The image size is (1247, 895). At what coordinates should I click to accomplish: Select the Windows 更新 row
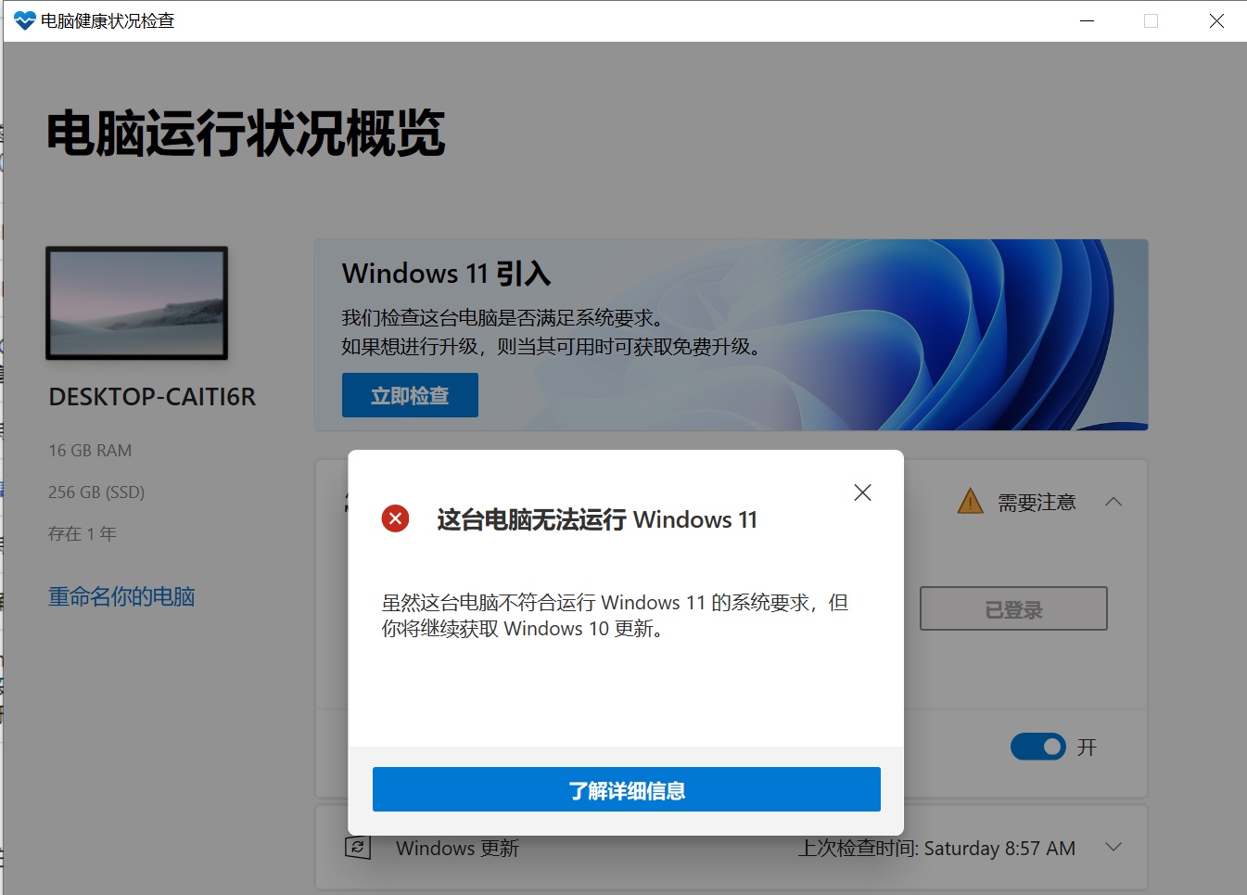tap(649, 847)
